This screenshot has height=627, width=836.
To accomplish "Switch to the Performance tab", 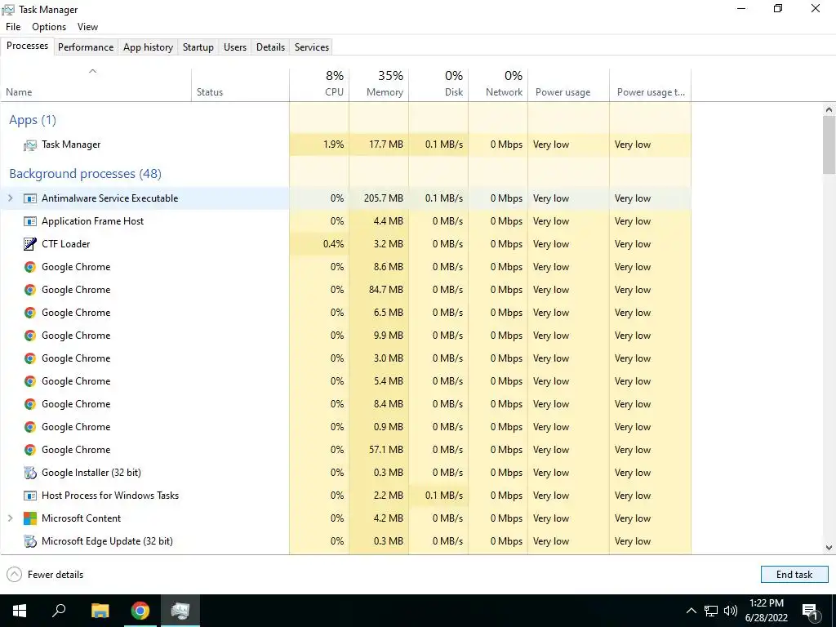I will [x=86, y=47].
